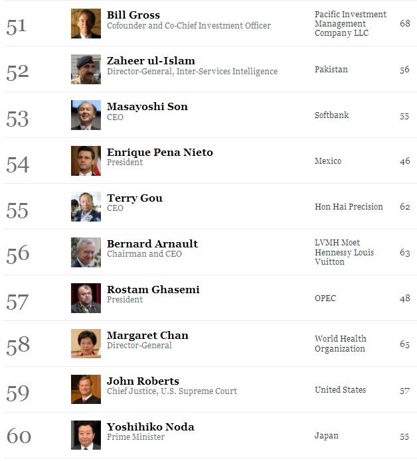The image size is (417, 461).
Task: Open Enrique Pena Nieto's portrait
Action: [x=86, y=161]
